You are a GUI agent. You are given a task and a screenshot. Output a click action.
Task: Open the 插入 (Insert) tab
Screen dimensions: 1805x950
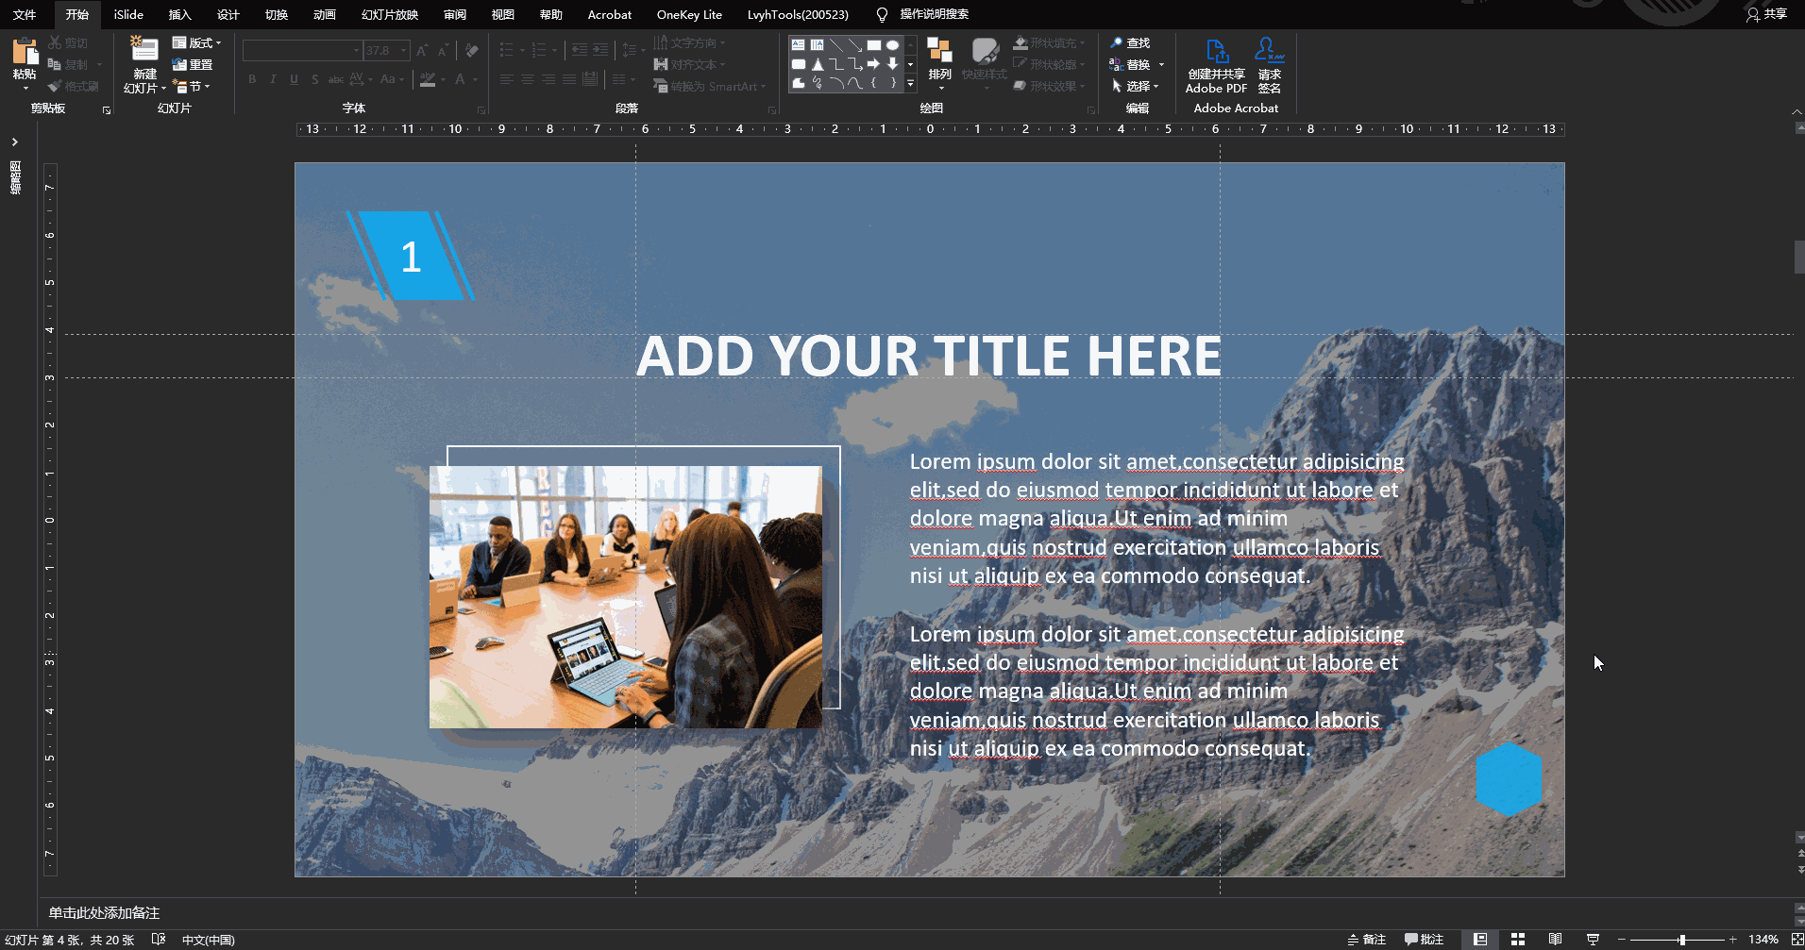pyautogui.click(x=179, y=15)
